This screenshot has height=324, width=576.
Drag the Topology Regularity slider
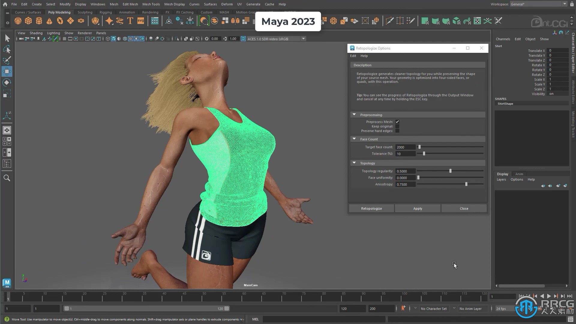(x=450, y=170)
